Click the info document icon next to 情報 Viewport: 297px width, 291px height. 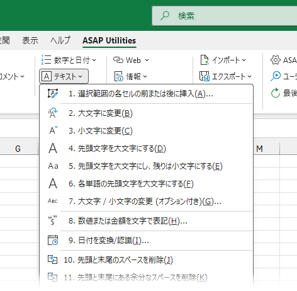tap(119, 76)
